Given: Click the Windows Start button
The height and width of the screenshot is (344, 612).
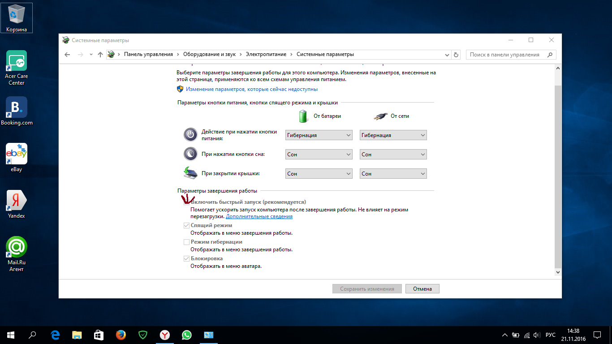Looking at the screenshot, I should tap(11, 335).
